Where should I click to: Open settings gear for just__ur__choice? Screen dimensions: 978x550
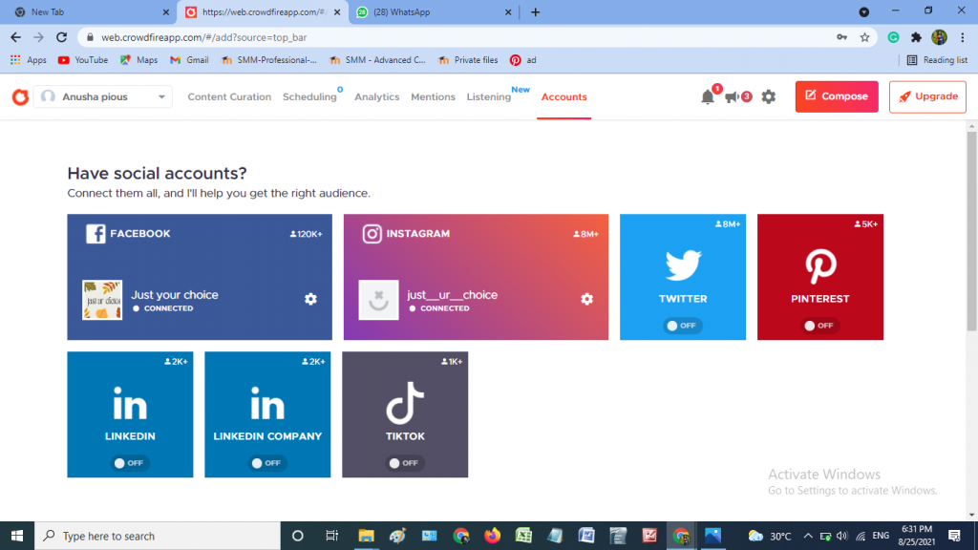click(x=587, y=299)
